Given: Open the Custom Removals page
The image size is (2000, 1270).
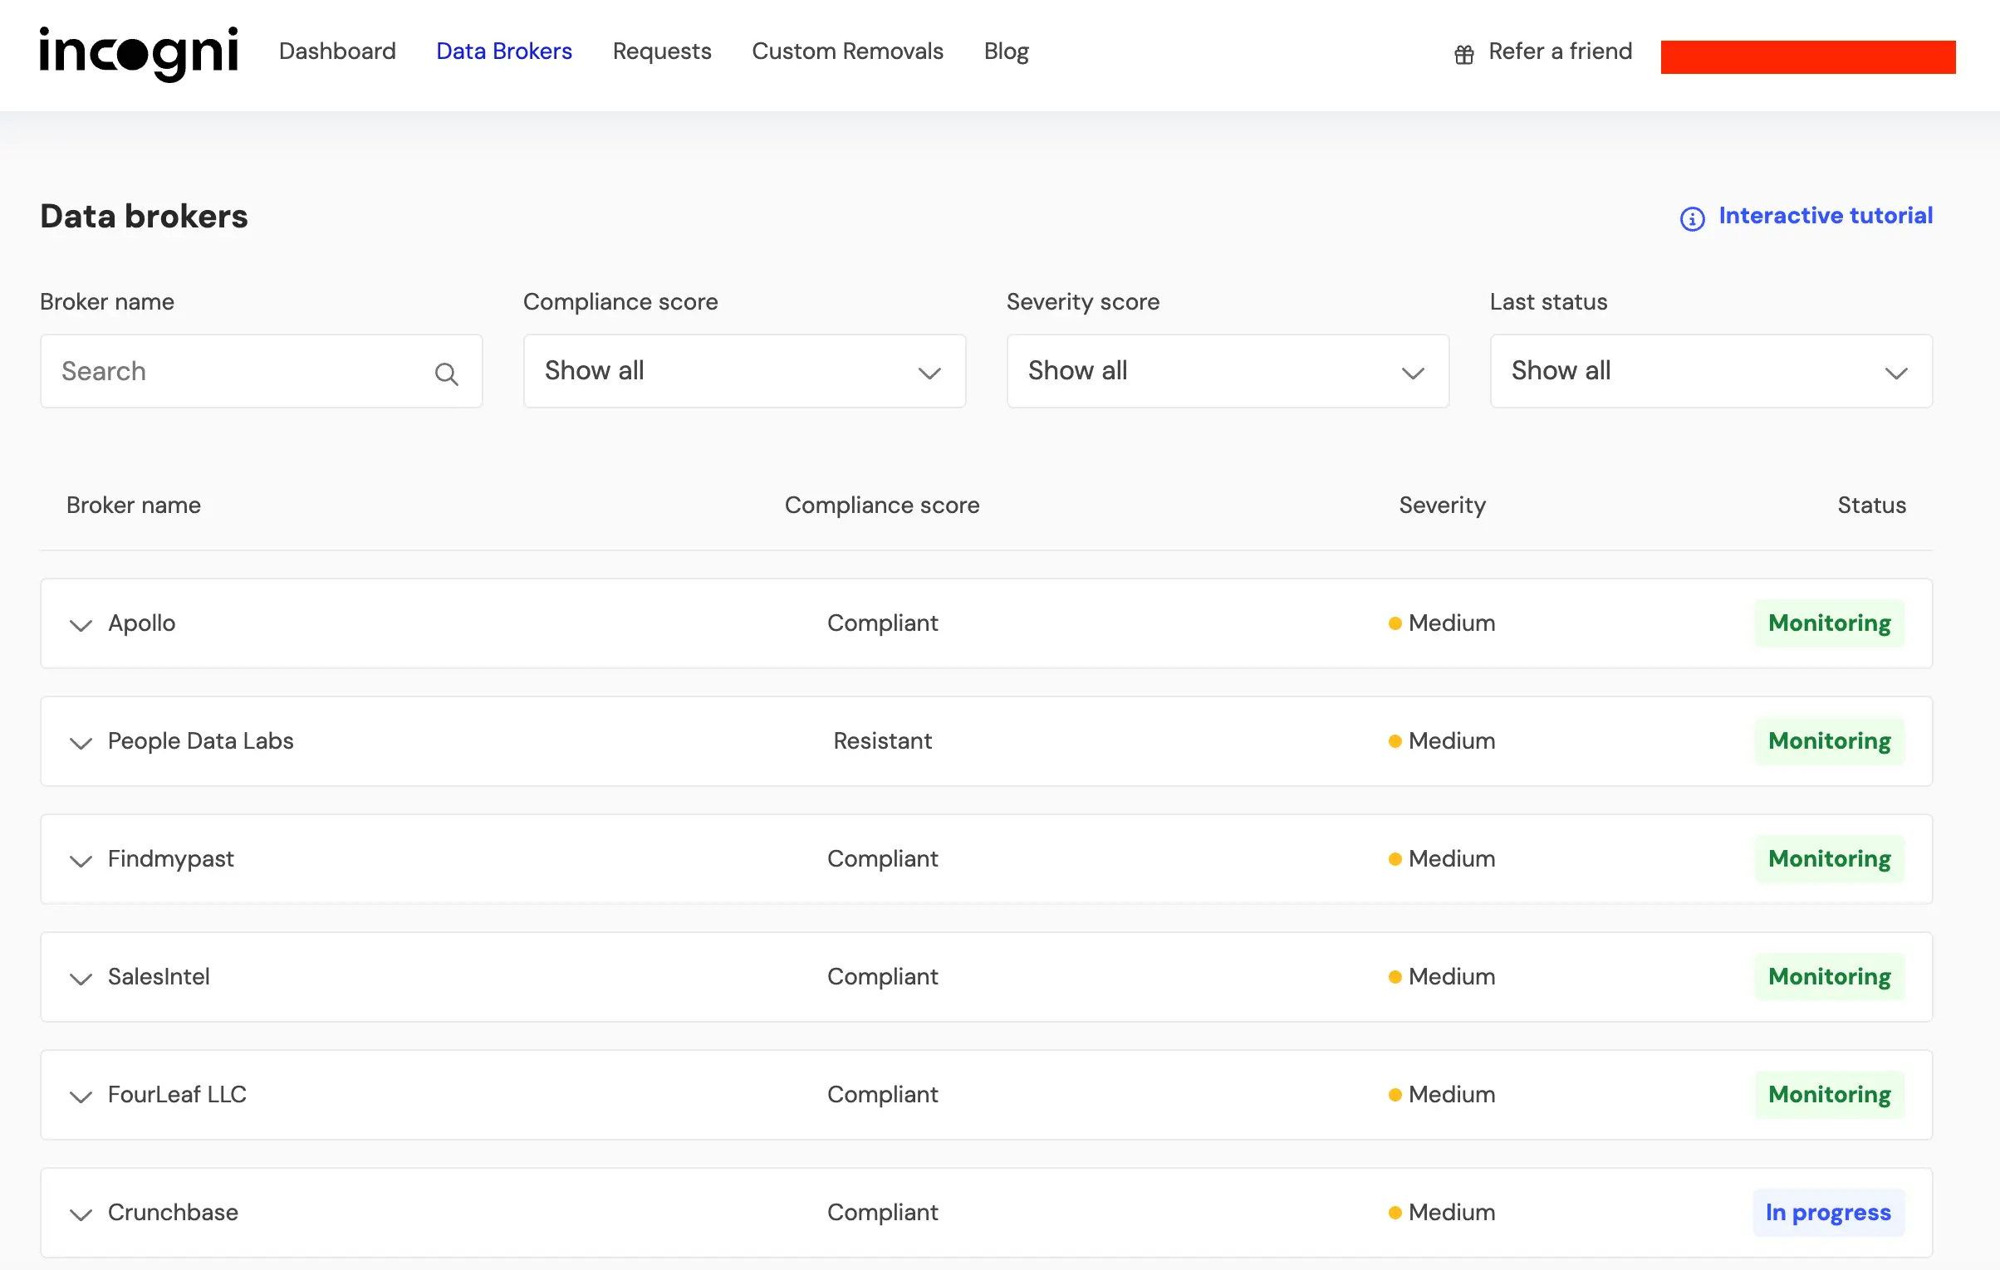Looking at the screenshot, I should click(847, 51).
